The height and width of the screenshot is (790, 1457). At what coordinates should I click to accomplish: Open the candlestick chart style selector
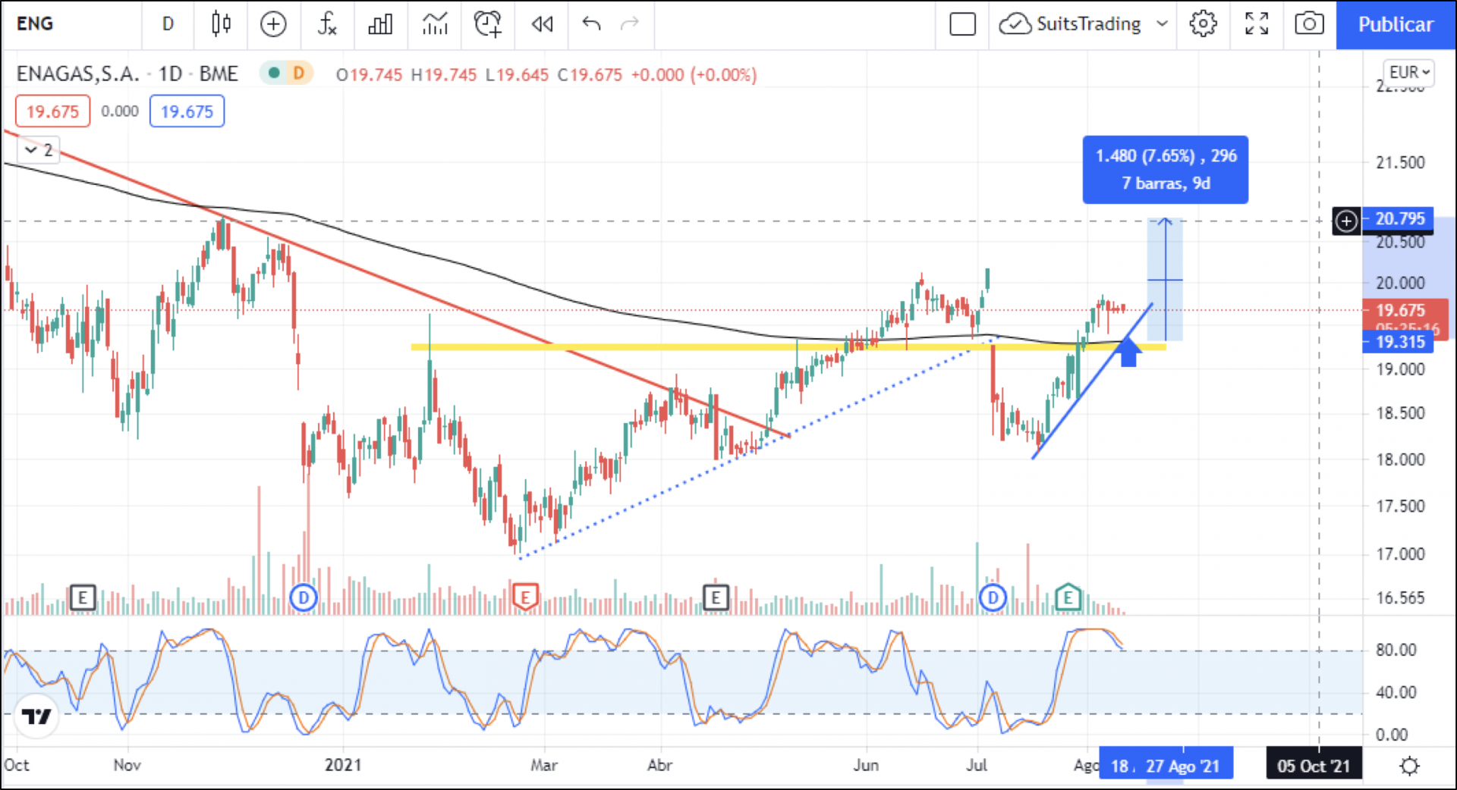[x=221, y=24]
